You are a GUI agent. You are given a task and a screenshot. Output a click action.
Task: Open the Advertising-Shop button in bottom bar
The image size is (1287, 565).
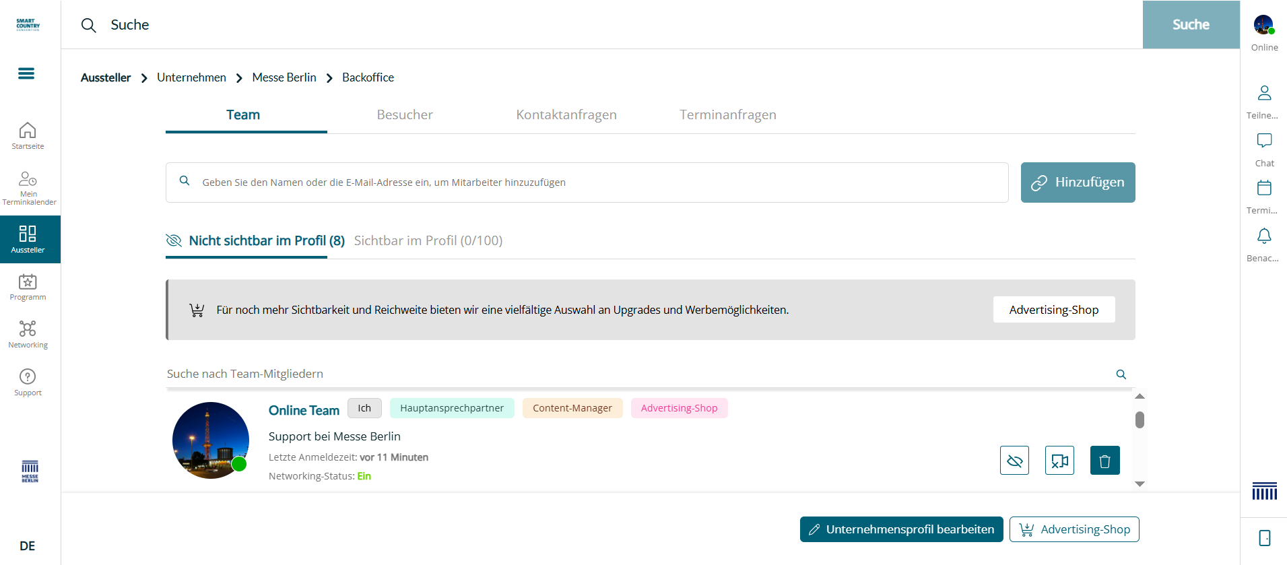1074,529
